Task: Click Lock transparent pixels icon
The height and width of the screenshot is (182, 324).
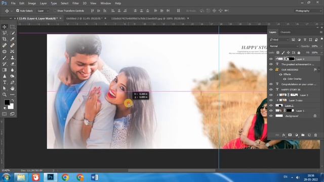Action: (x=278, y=53)
